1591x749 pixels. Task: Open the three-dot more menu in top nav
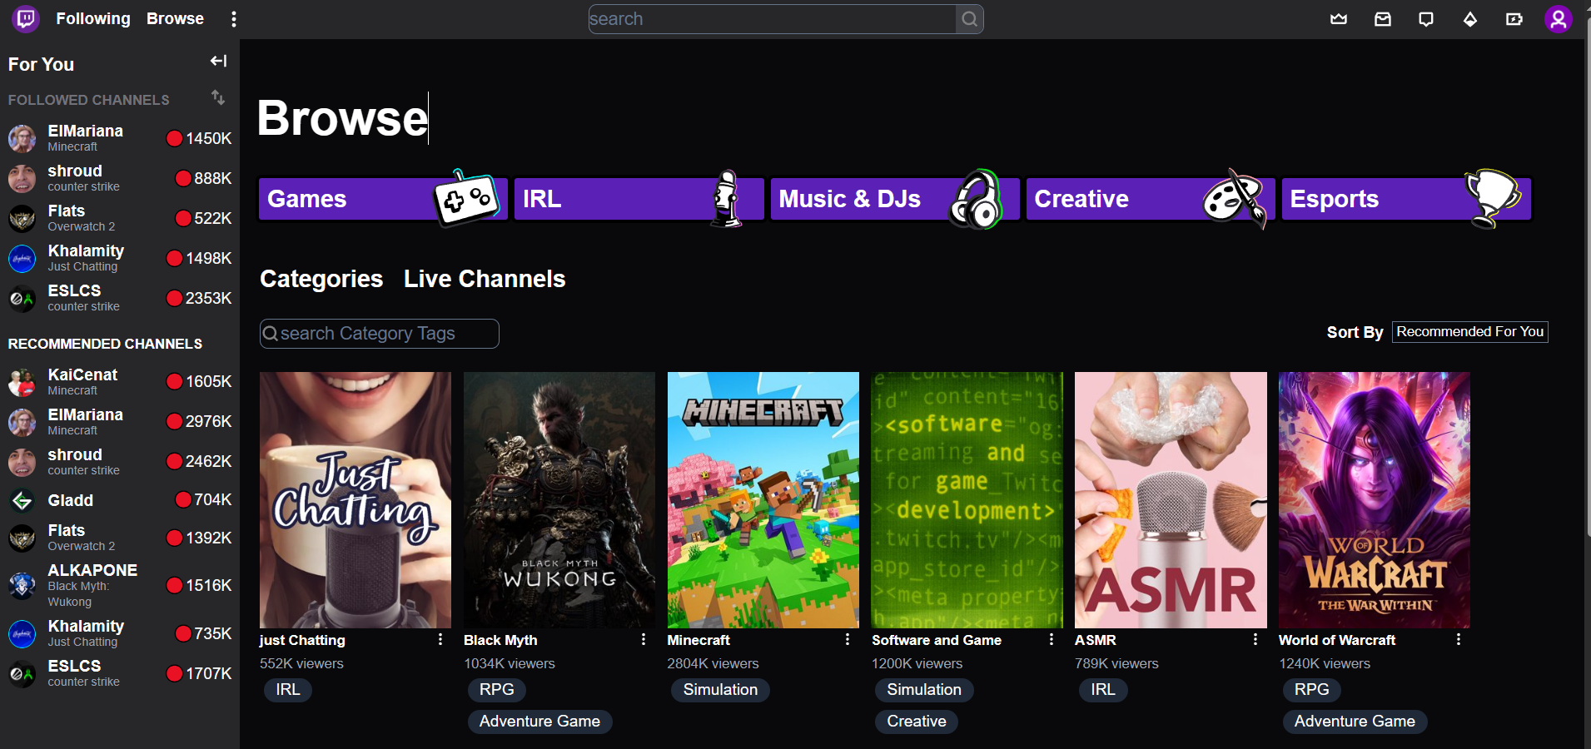234,19
